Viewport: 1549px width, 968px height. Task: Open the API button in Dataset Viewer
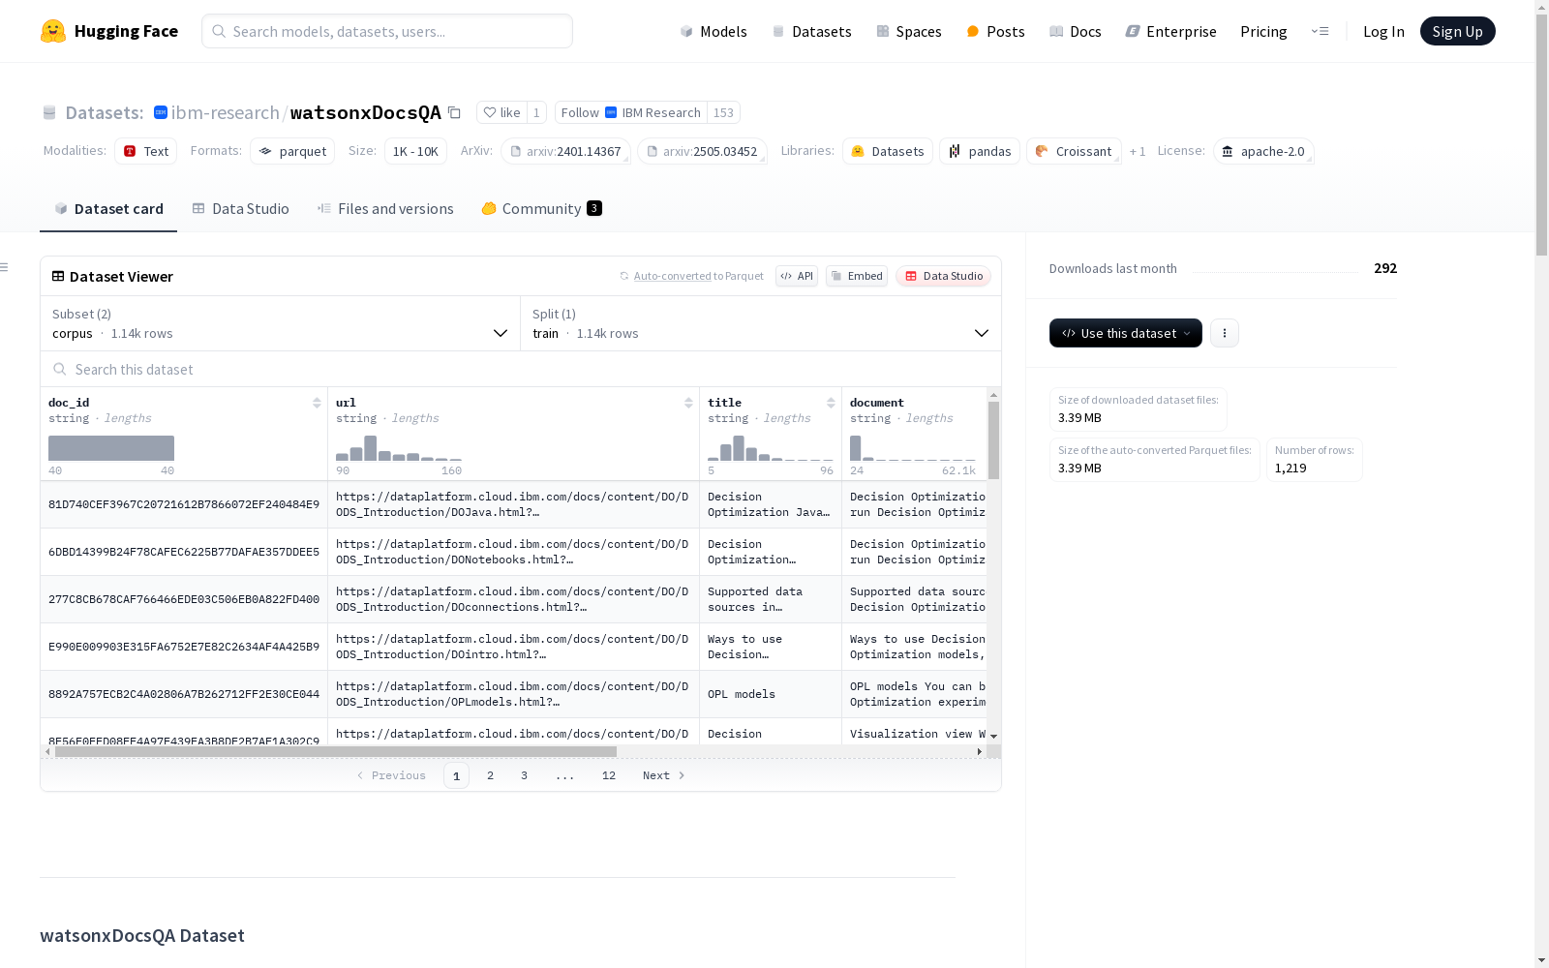[797, 276]
